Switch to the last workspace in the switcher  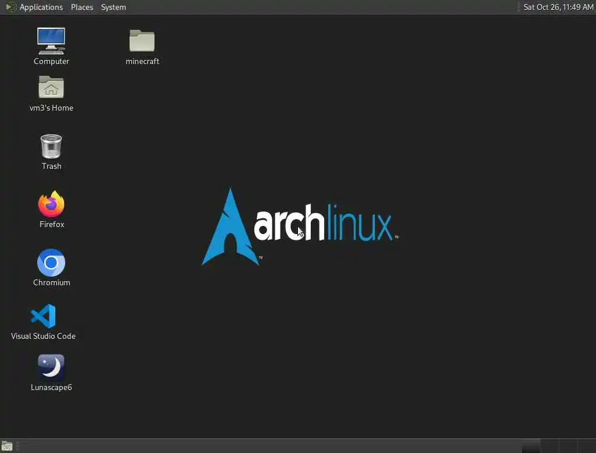tap(587, 447)
